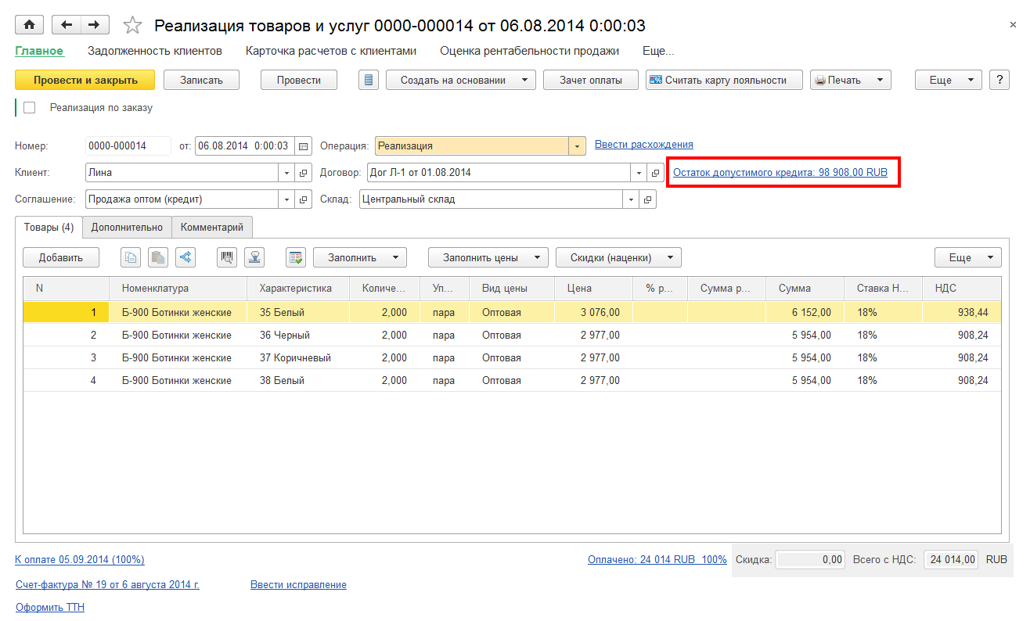1030x621 pixels.
Task: Navigate back with the left arrow
Action: [x=67, y=25]
